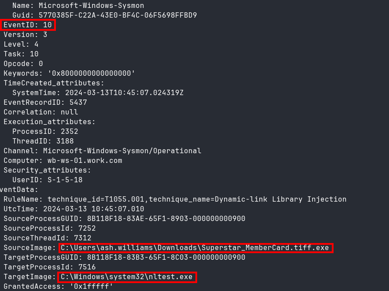
Task: Click the EventRecordID: 5437 line
Action: (x=45, y=102)
